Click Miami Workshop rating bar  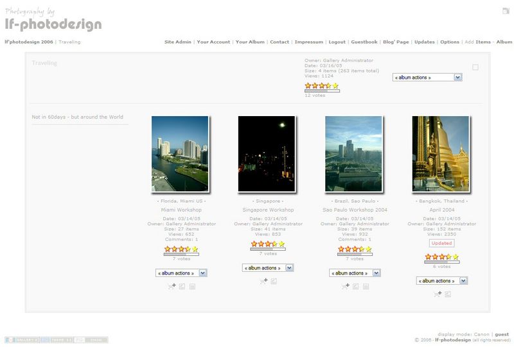pos(181,254)
